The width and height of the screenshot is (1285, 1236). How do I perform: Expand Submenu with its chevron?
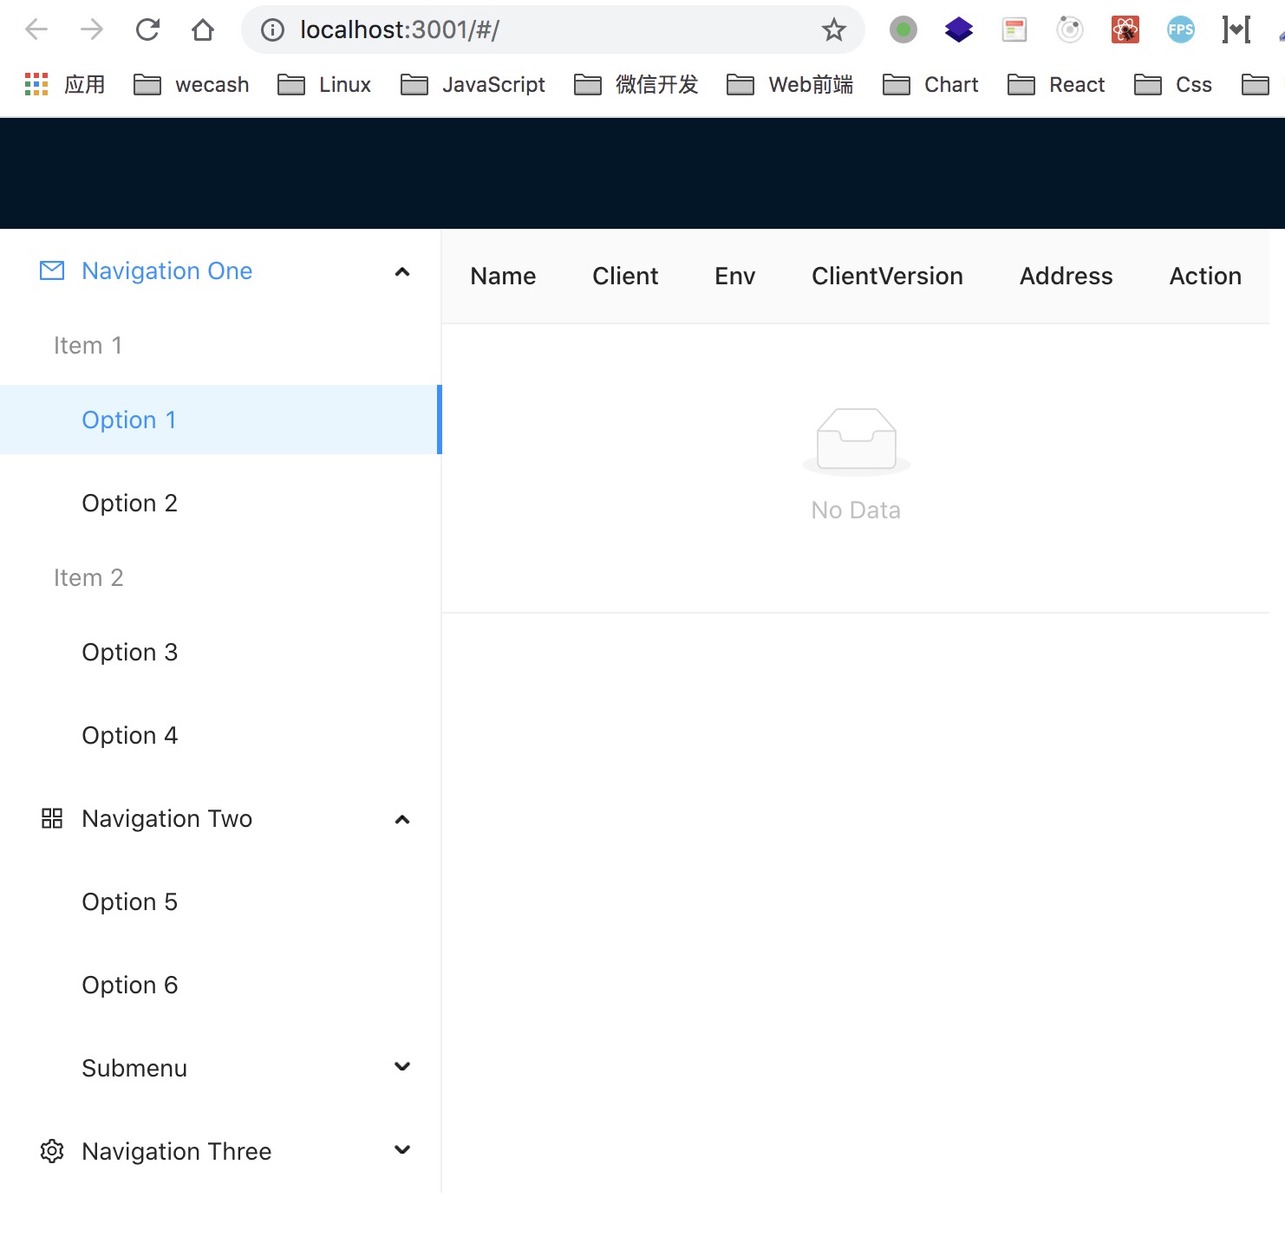pos(402,1067)
